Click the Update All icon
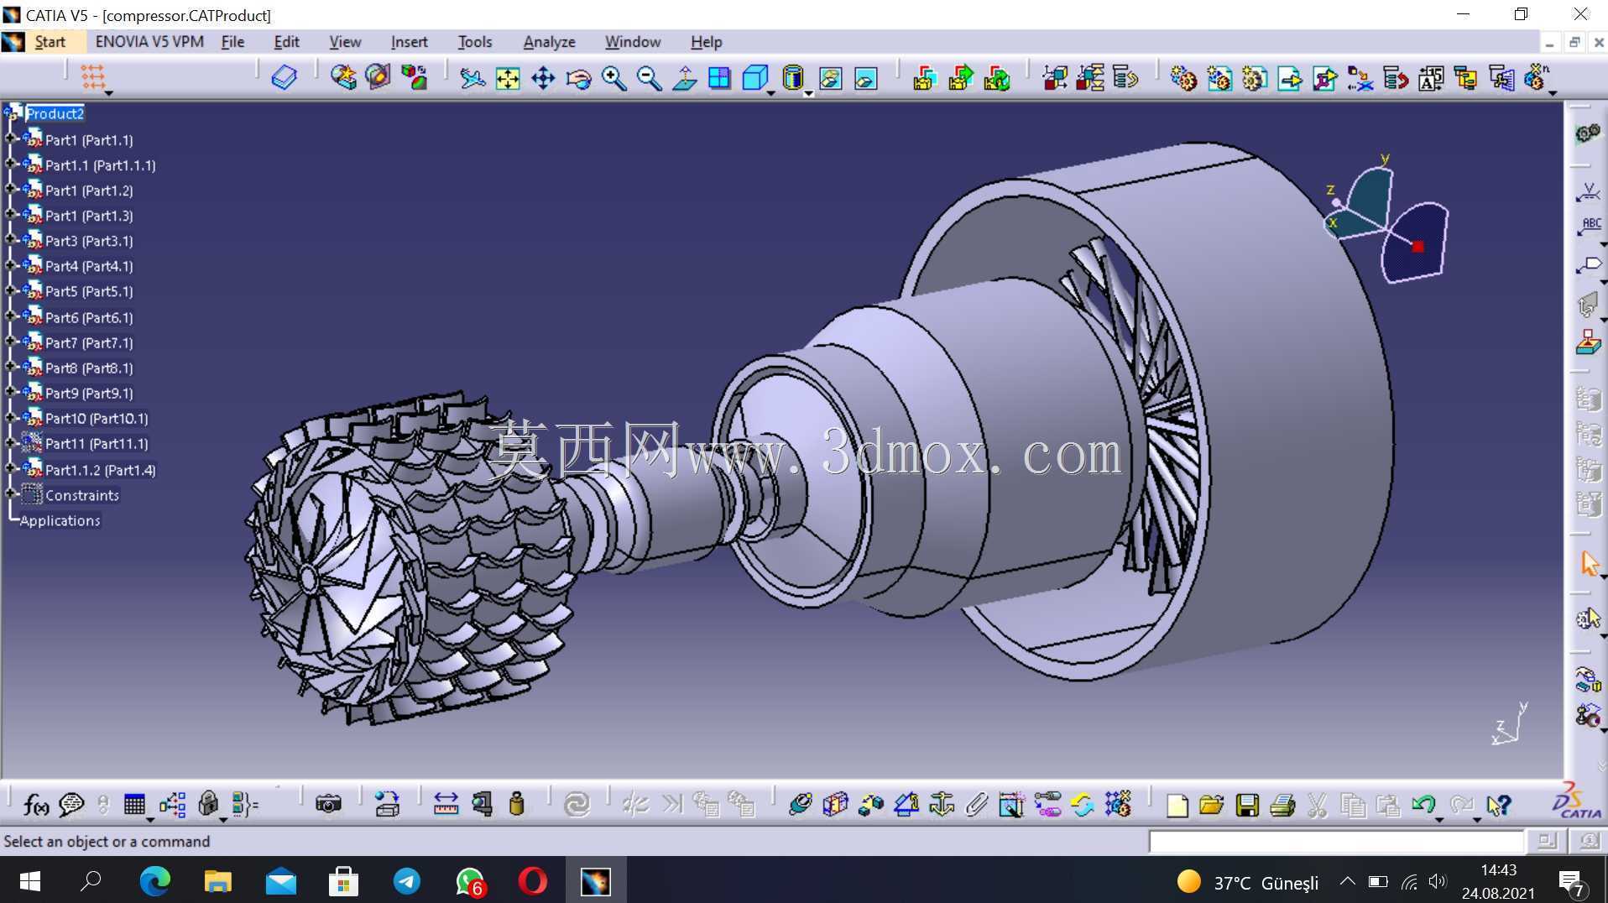The image size is (1608, 903). point(577,804)
